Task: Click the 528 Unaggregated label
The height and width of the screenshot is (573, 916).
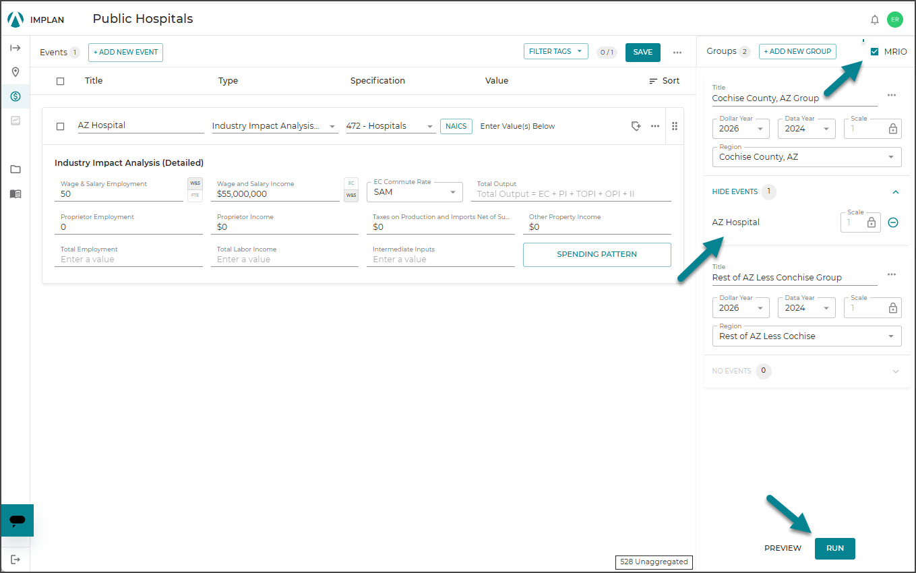Action: point(654,562)
